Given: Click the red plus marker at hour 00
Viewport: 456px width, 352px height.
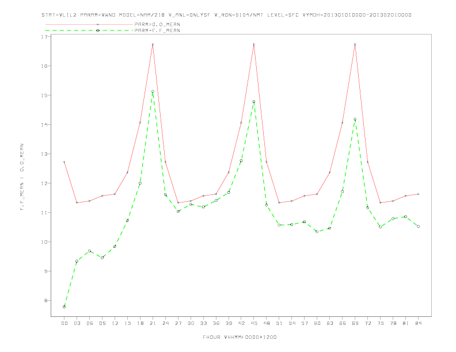Looking at the screenshot, I should [64, 162].
